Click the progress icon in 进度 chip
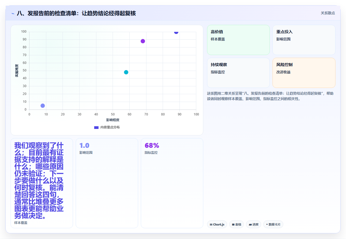This screenshot has width=346, height=239. [x=250, y=224]
